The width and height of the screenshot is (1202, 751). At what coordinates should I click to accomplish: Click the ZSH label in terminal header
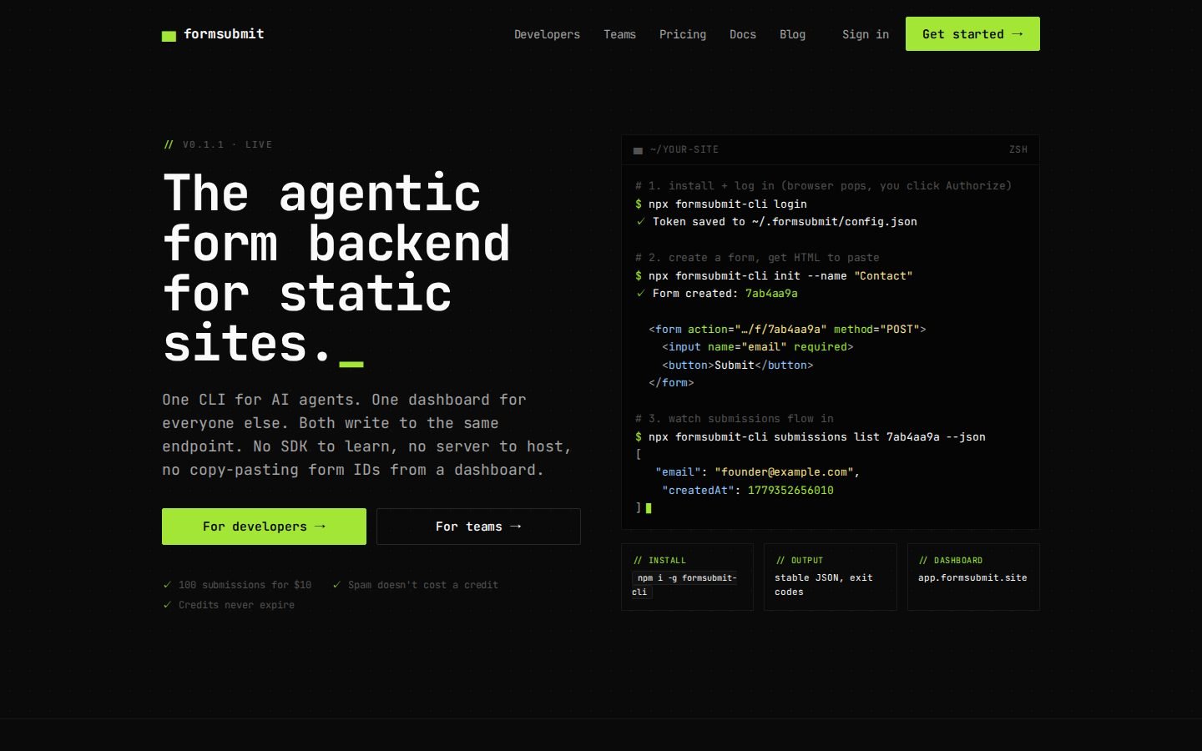point(1018,150)
